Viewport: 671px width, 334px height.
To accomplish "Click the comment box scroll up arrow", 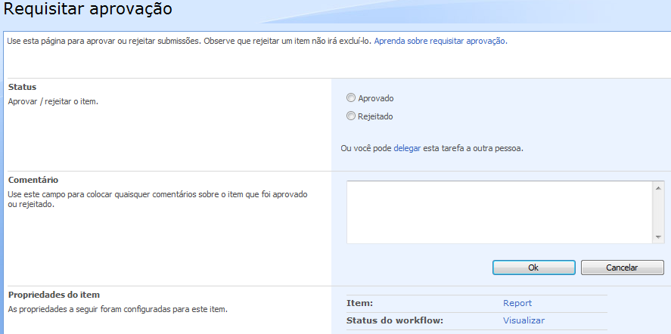I will click(657, 188).
